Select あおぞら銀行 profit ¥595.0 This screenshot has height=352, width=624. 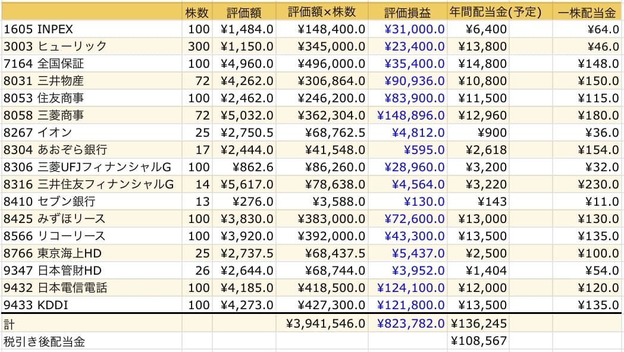coord(407,150)
